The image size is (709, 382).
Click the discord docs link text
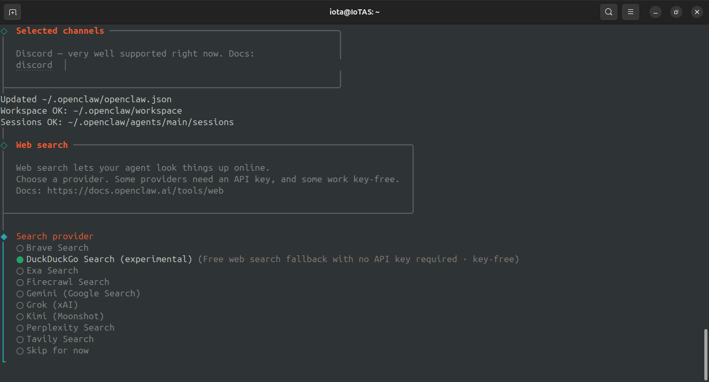tap(34, 65)
